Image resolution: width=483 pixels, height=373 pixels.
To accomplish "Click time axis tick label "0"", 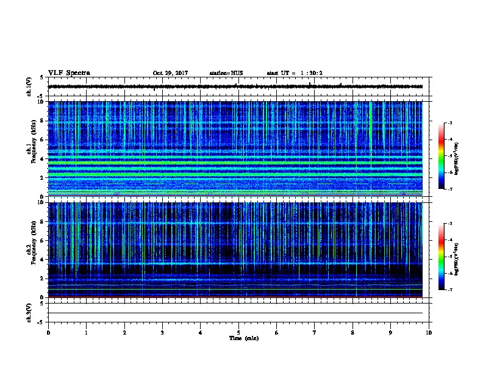I will 48,332.
